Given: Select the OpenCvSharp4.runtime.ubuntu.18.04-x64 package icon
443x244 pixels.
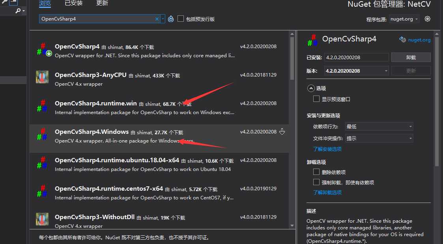Looking at the screenshot, I should point(42,163).
